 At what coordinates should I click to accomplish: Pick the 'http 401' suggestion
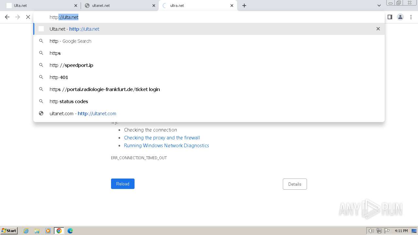(x=209, y=77)
